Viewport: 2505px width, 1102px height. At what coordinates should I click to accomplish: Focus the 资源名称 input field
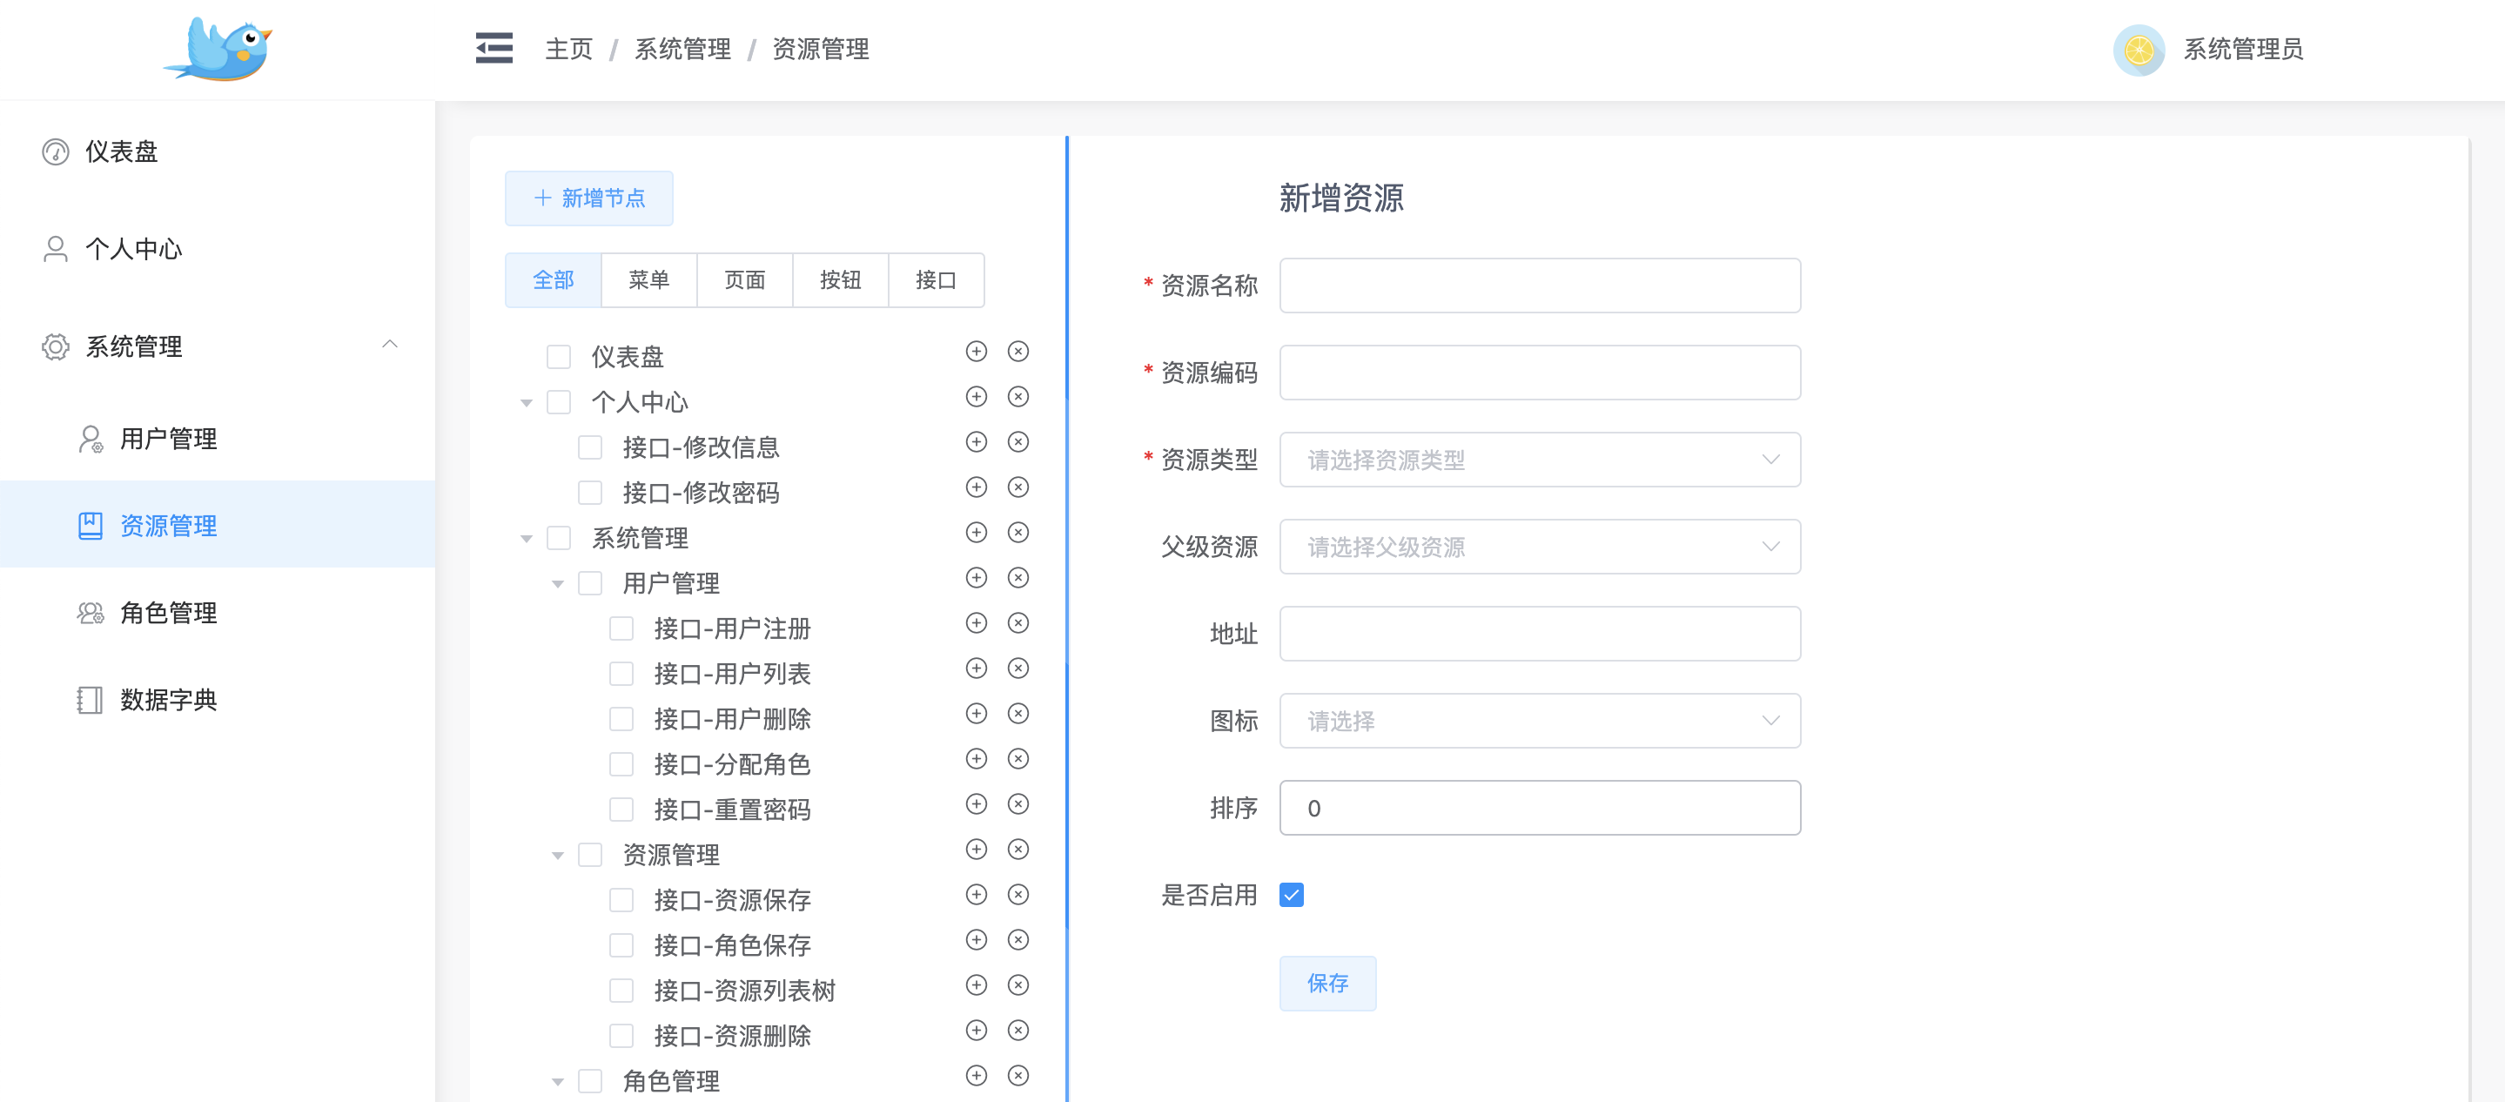click(x=1540, y=286)
